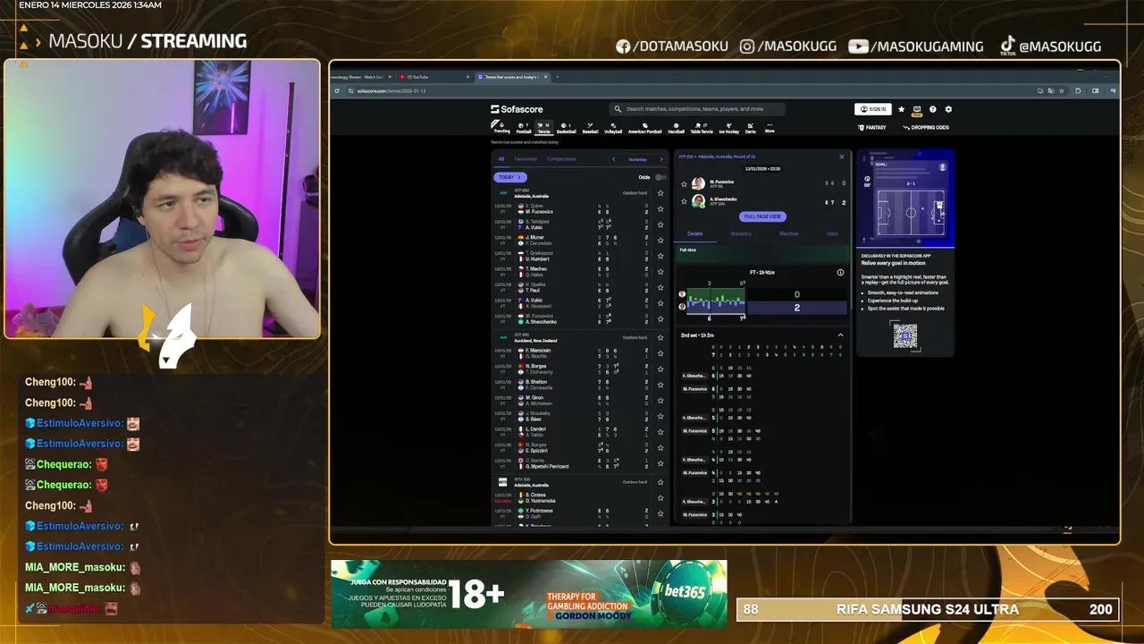Click the SIGN IN button
1144x644 pixels.
tap(873, 108)
